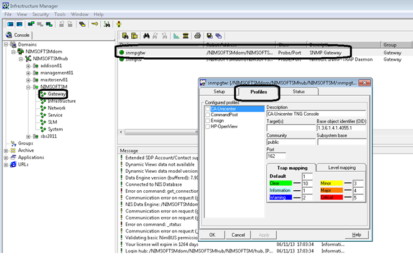Screen dimensions: 413x258
Task: Click the Cancel button in dialog
Action: point(238,235)
